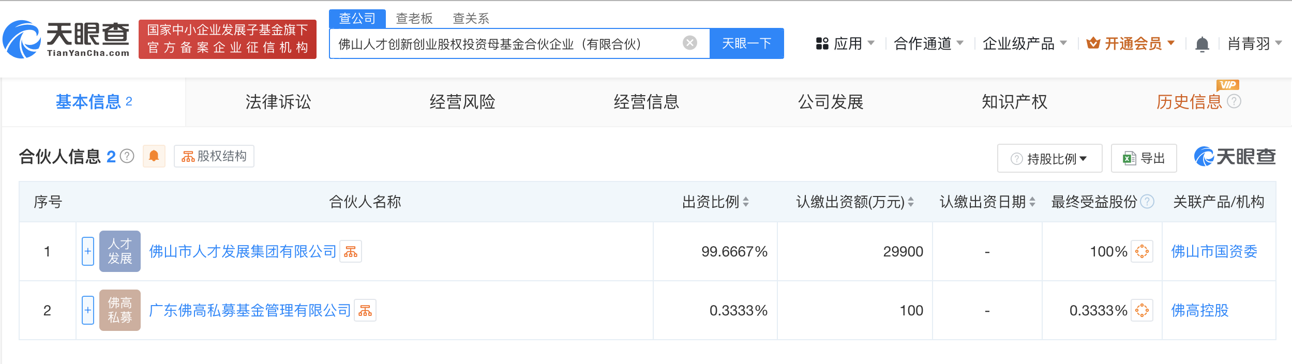Select the 经营风险 tab

click(462, 102)
